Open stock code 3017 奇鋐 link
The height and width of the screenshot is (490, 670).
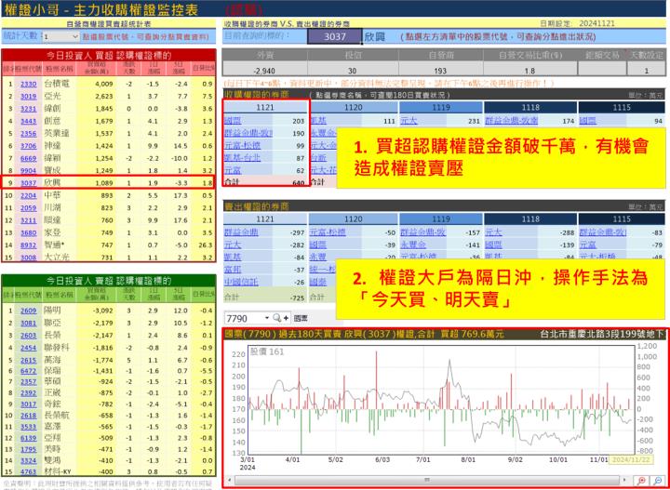(29, 404)
